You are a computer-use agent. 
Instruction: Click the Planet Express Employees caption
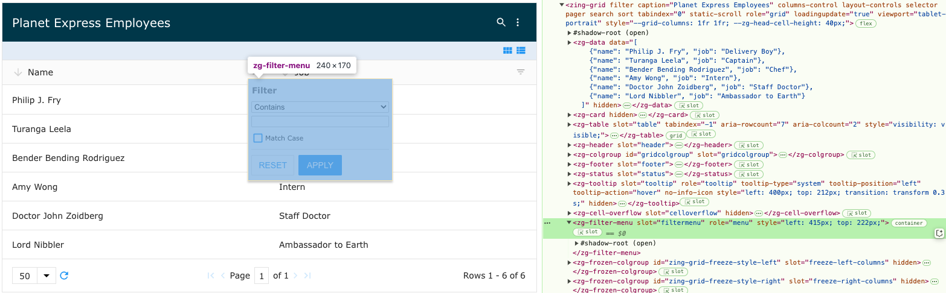tap(91, 23)
